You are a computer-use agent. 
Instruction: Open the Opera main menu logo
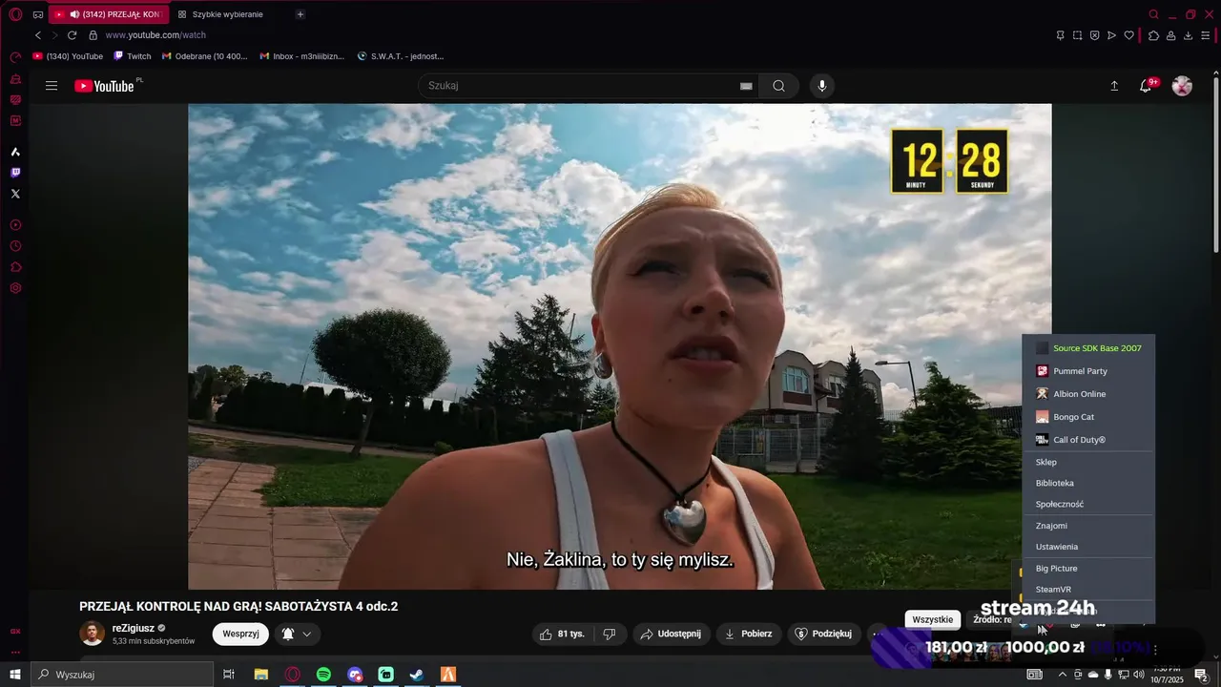coord(15,14)
